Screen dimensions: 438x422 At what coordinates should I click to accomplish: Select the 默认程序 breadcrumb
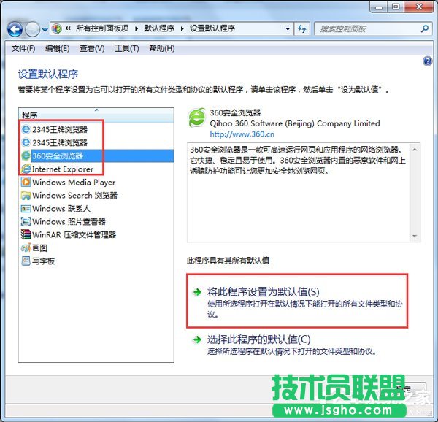(x=159, y=28)
